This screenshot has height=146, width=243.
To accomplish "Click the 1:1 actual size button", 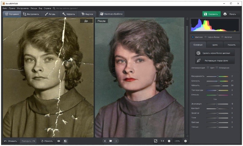I will (162, 141).
